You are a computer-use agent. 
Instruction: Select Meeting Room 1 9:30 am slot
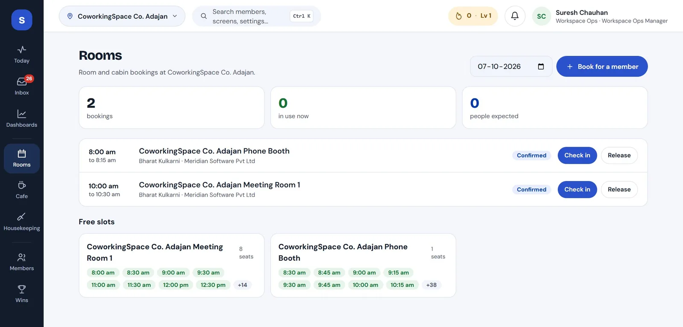pos(208,273)
